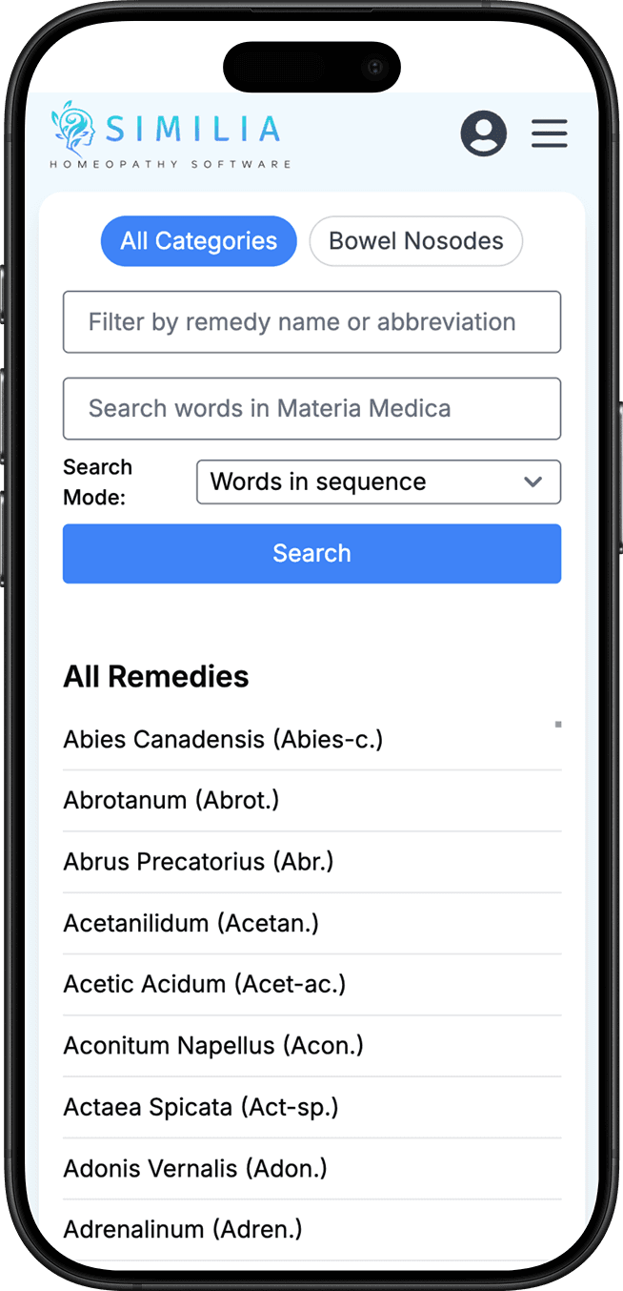
Task: Click the dropdown chevron arrow
Action: (533, 482)
